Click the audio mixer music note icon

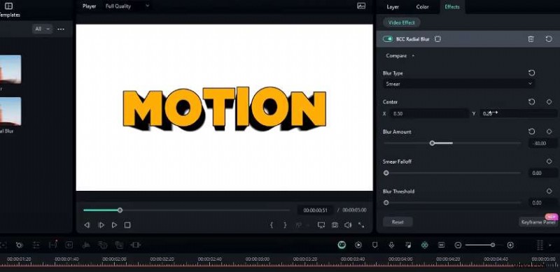(408, 245)
